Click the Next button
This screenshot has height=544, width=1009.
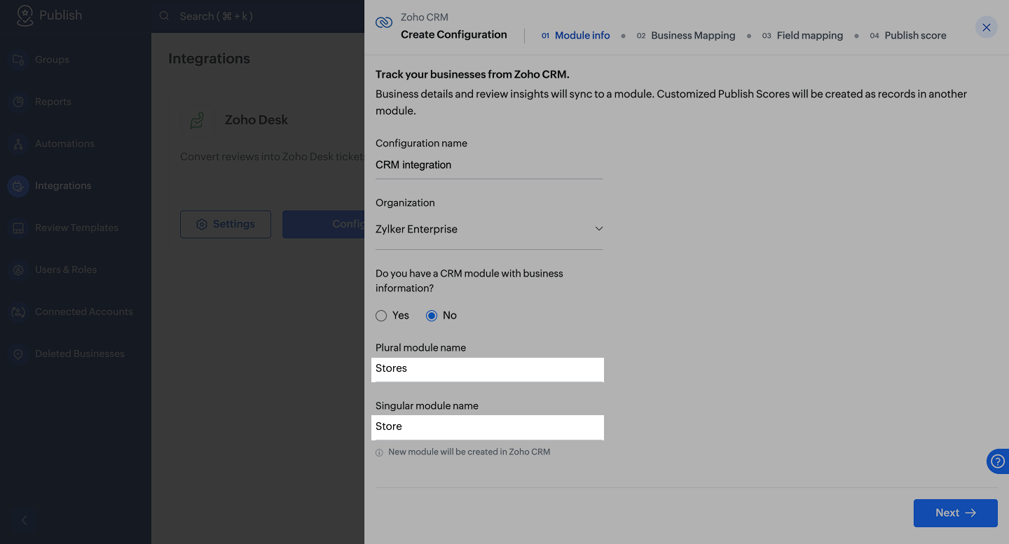(956, 513)
